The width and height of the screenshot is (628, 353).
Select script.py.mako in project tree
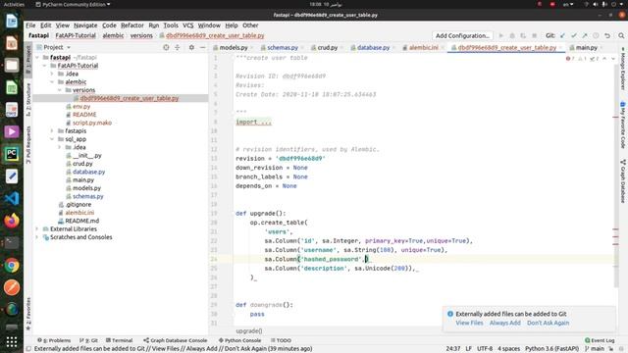92,123
